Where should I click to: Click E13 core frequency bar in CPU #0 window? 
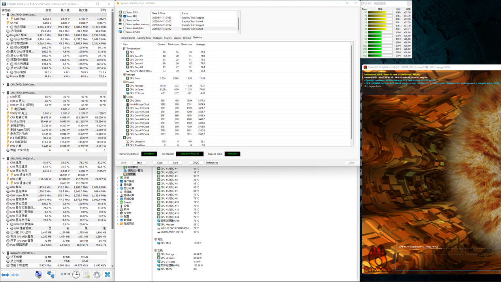(380, 56)
